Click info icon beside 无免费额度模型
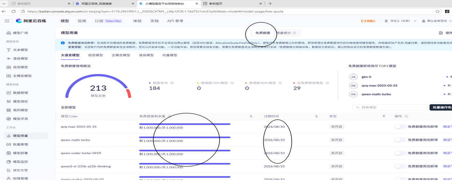 pos(327,83)
